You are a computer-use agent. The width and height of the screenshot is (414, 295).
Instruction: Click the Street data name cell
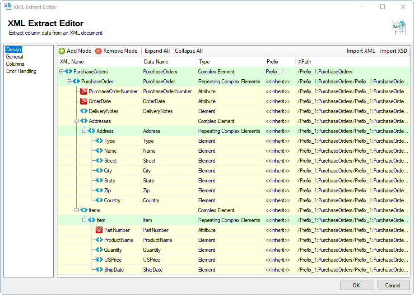[169, 161]
